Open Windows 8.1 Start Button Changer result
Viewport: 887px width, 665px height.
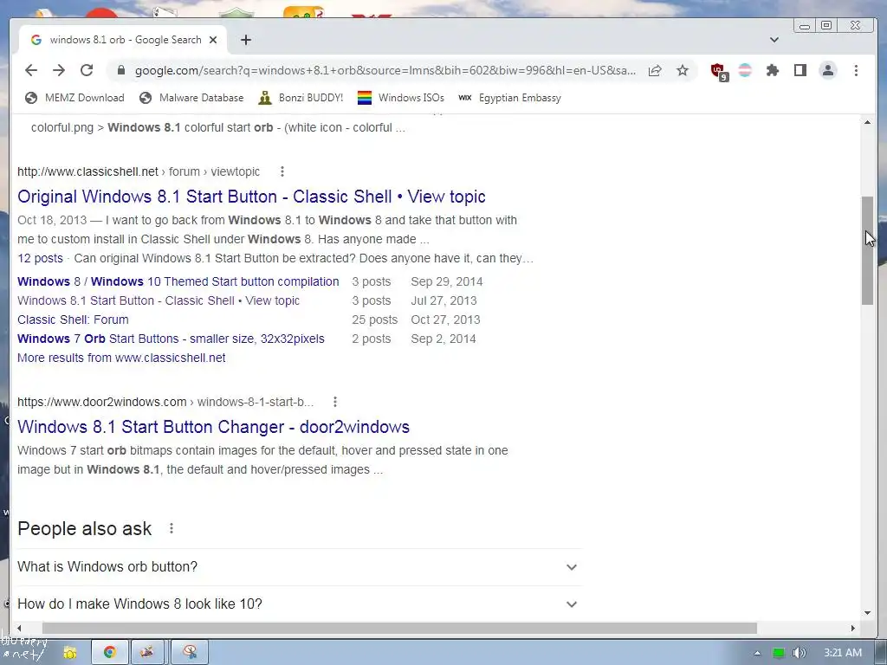[x=213, y=426]
